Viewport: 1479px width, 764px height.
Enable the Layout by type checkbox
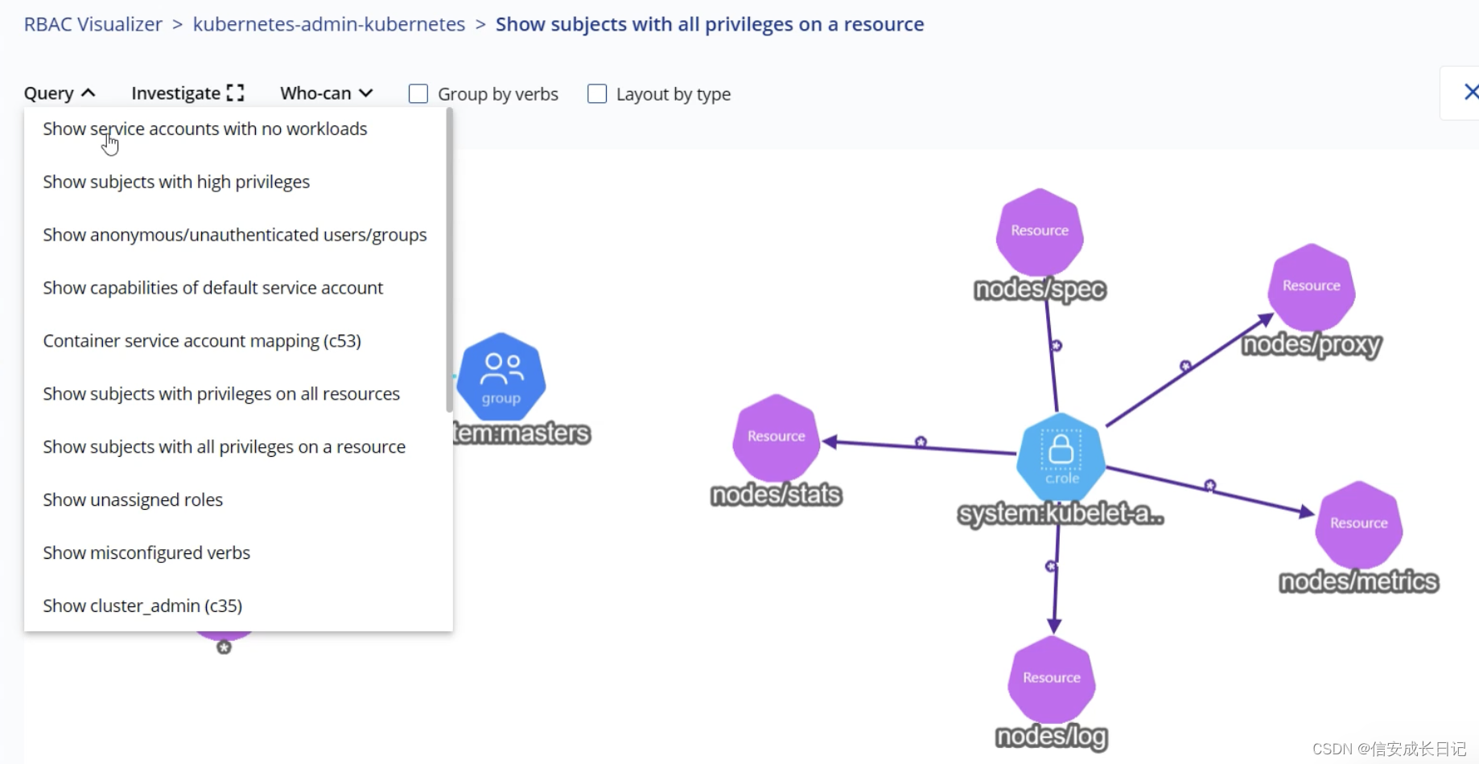click(597, 93)
